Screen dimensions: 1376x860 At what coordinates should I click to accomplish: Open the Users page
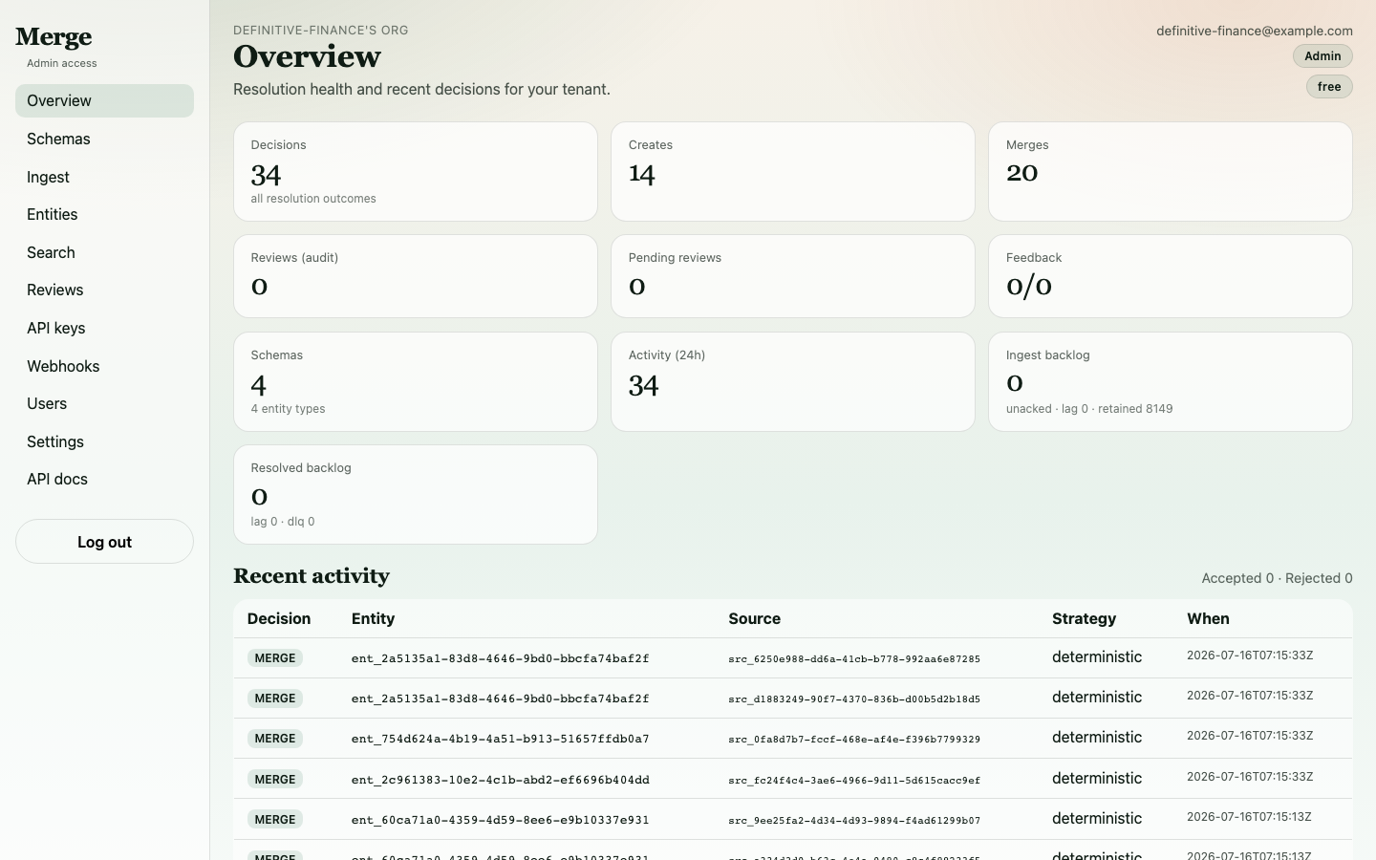click(104, 403)
